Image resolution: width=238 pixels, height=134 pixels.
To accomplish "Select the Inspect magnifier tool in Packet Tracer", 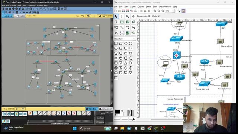I will pos(6,12).
